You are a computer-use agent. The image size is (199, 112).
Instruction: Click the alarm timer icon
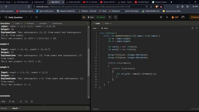click(x=110, y=17)
